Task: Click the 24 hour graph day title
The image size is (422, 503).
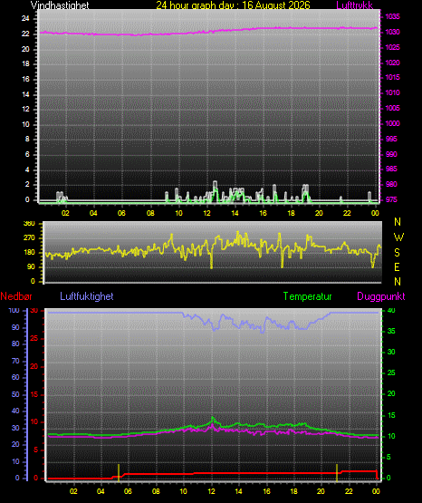Action: 233,5
